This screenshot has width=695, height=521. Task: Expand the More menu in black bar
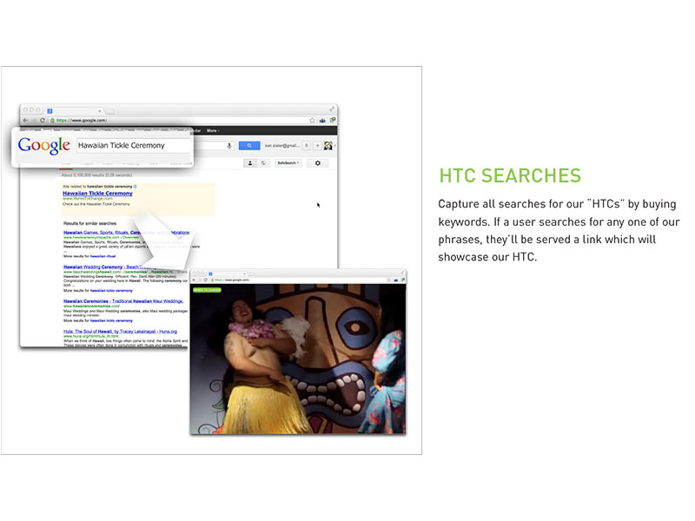tap(213, 131)
